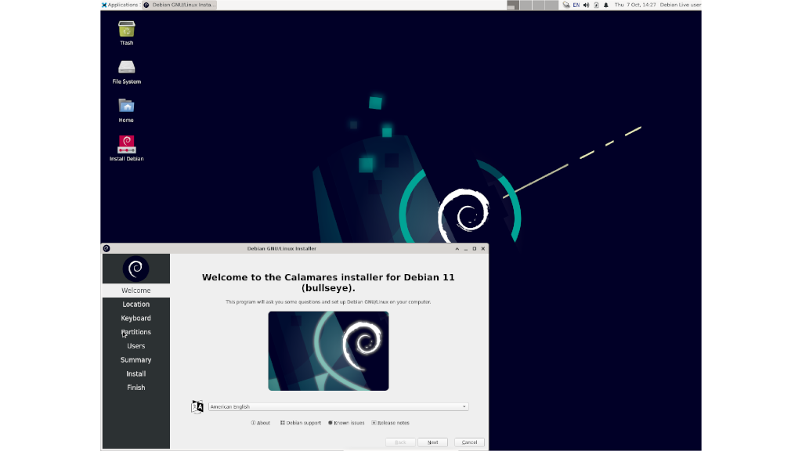802x451 pixels.
Task: Click the date and time clock in panel
Action: coord(634,5)
